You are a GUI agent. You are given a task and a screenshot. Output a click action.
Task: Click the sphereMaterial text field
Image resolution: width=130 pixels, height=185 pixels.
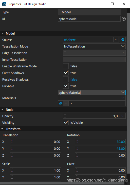pos(89,92)
